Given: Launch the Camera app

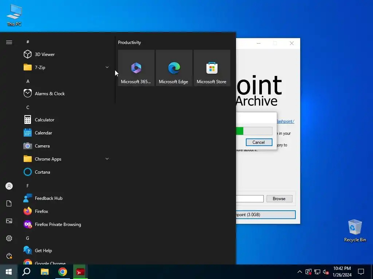Looking at the screenshot, I should click(x=67, y=146).
